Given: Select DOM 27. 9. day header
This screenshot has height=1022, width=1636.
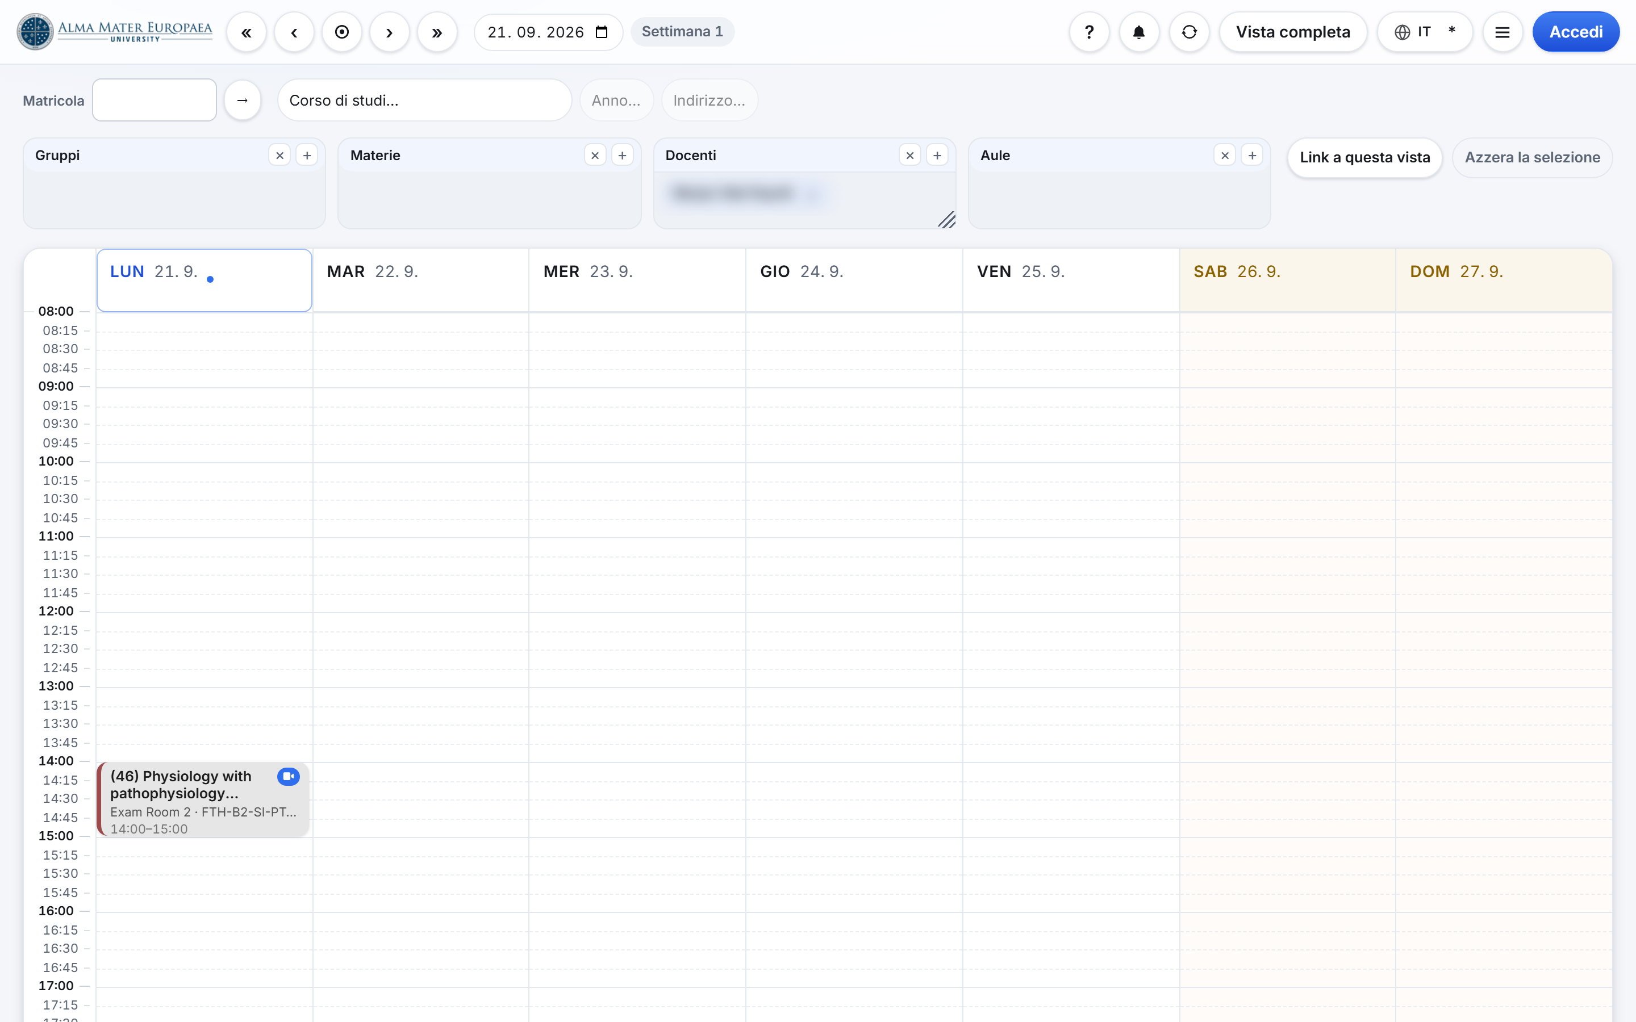Looking at the screenshot, I should point(1504,280).
